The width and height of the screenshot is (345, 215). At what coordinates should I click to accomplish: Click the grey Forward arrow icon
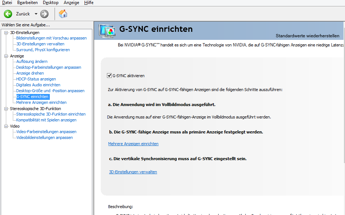[44, 14]
